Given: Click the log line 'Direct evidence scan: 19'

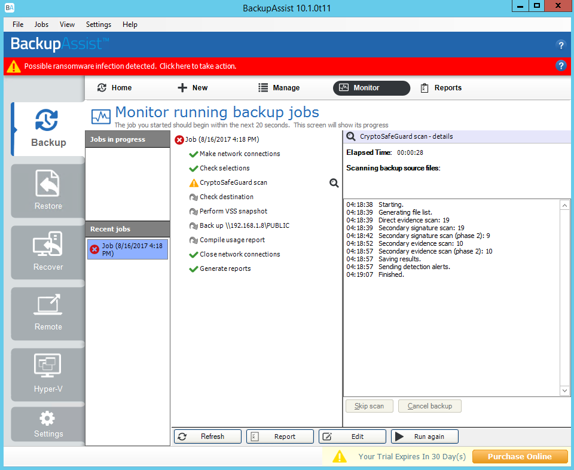Looking at the screenshot, I should click(414, 221).
